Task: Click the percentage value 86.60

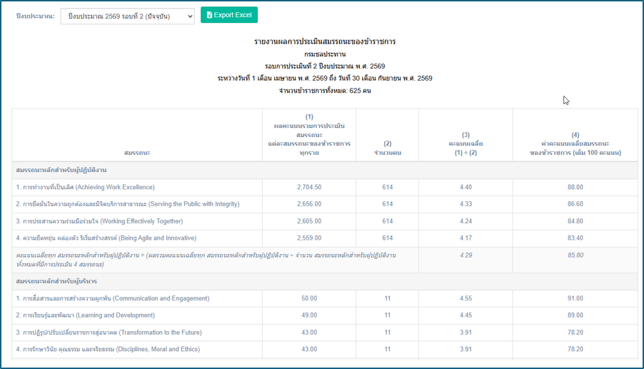Action: [575, 204]
